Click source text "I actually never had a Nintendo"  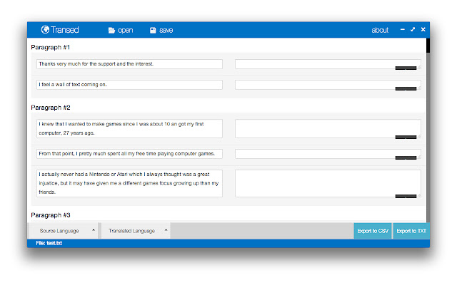(129, 184)
